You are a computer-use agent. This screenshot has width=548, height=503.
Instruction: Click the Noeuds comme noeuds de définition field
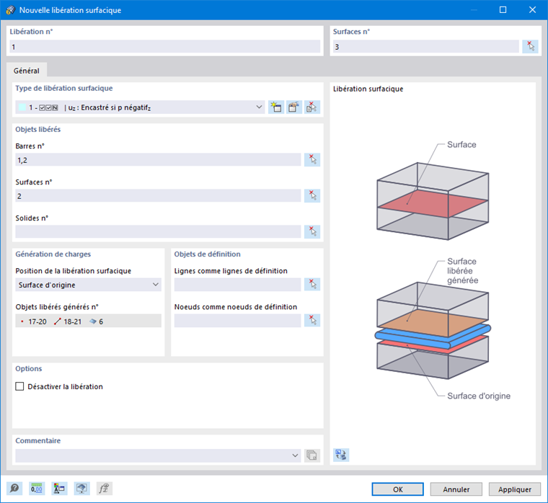click(237, 321)
